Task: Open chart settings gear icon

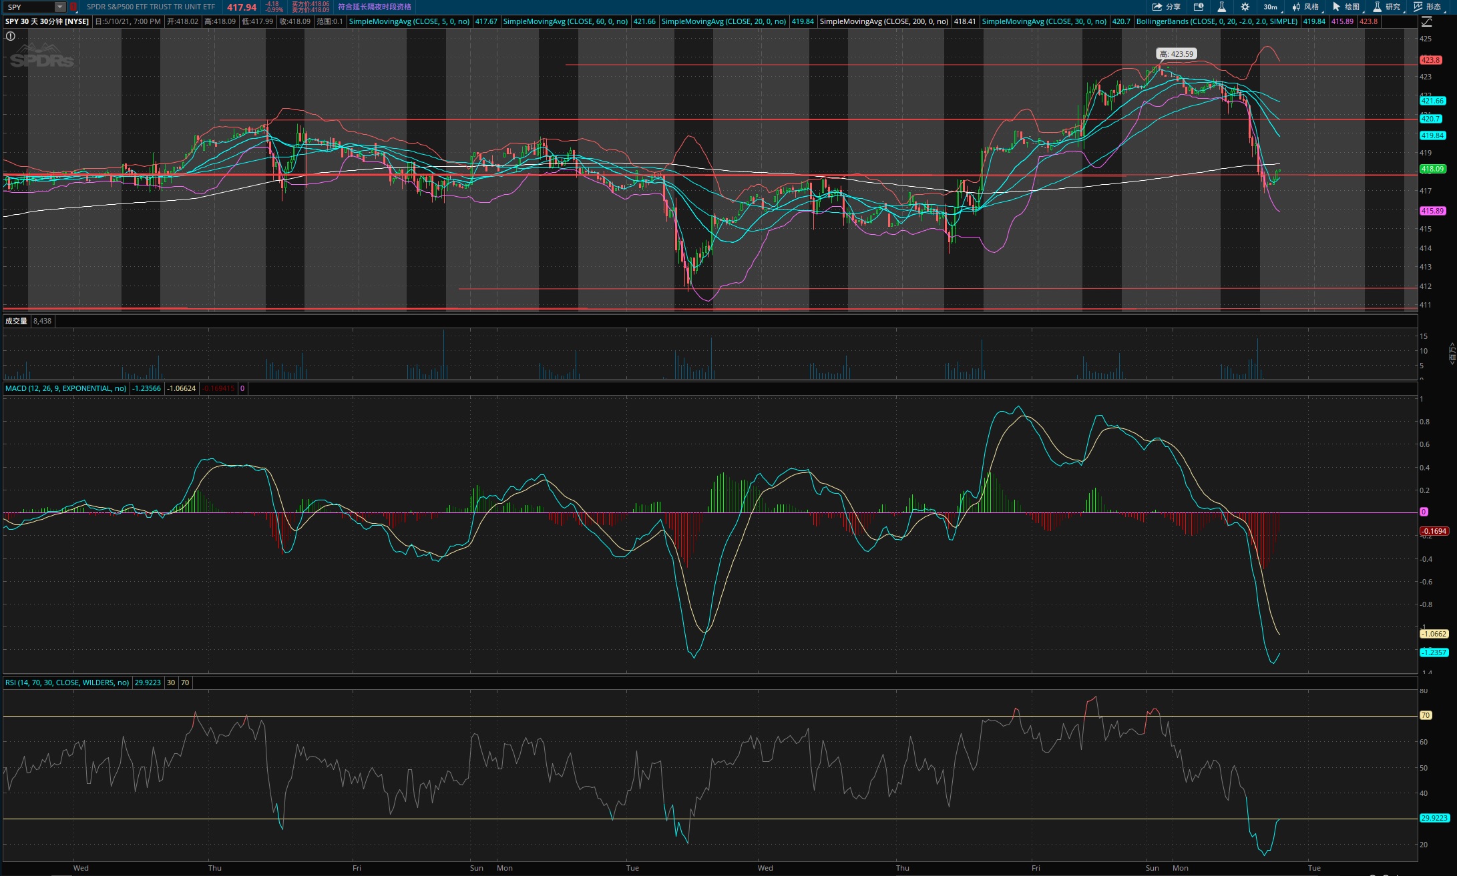Action: pos(1245,7)
